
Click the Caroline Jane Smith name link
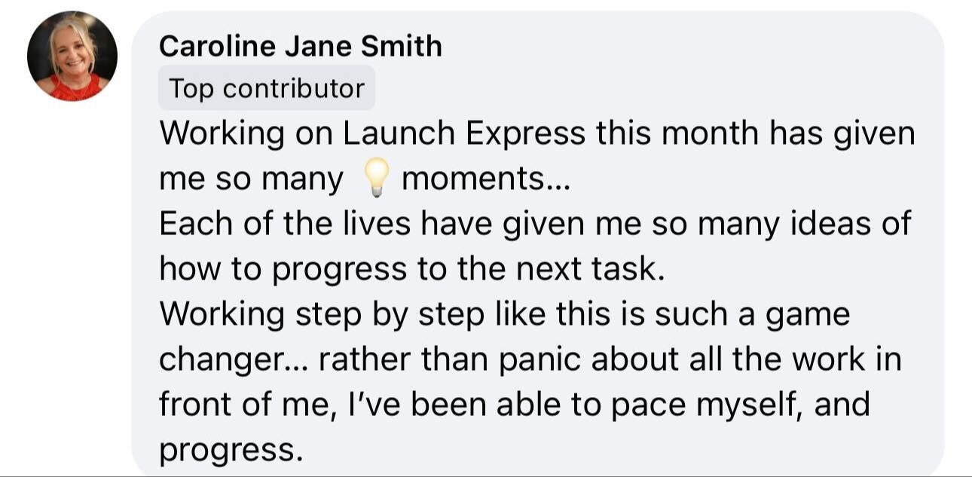coord(301,47)
